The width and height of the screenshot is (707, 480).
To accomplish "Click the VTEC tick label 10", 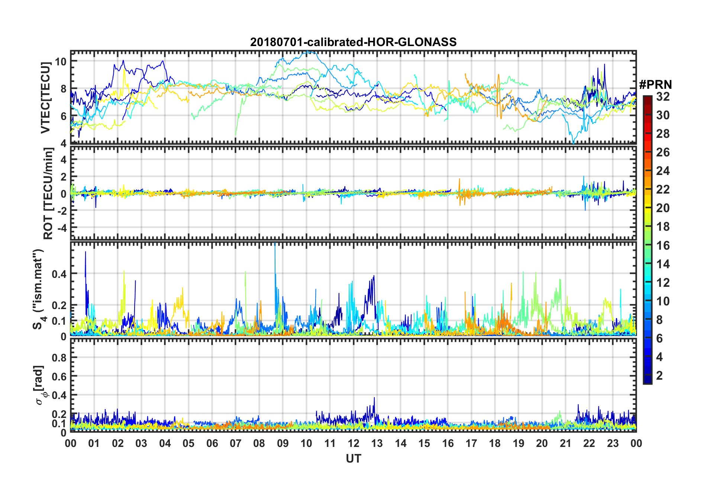I will click(61, 62).
